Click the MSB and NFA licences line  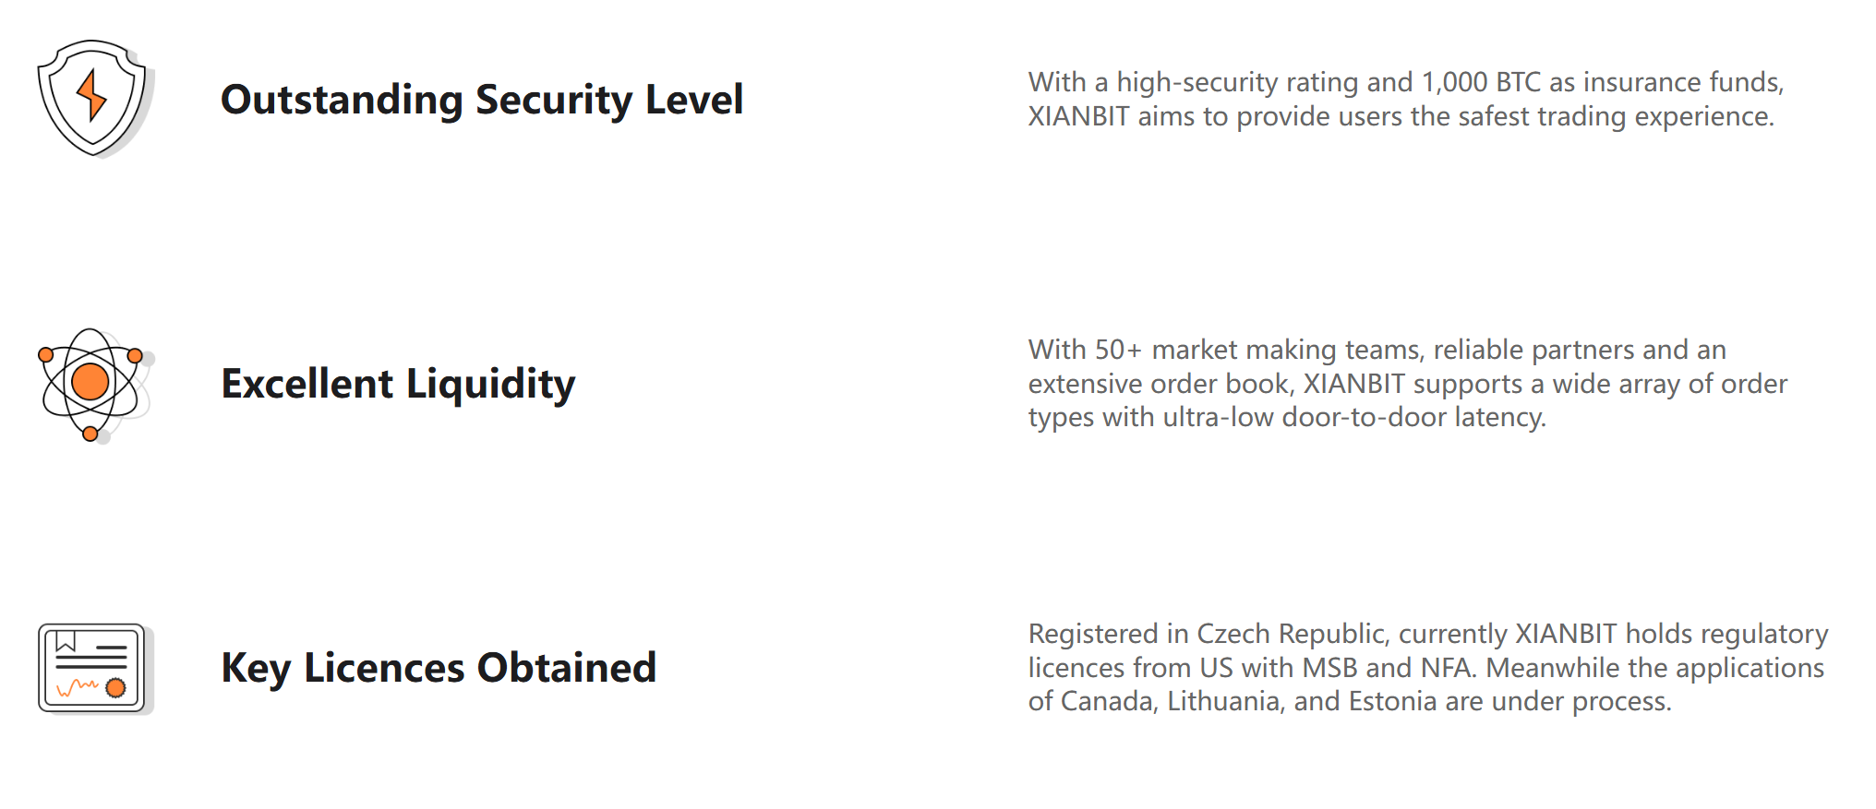coord(1426,668)
